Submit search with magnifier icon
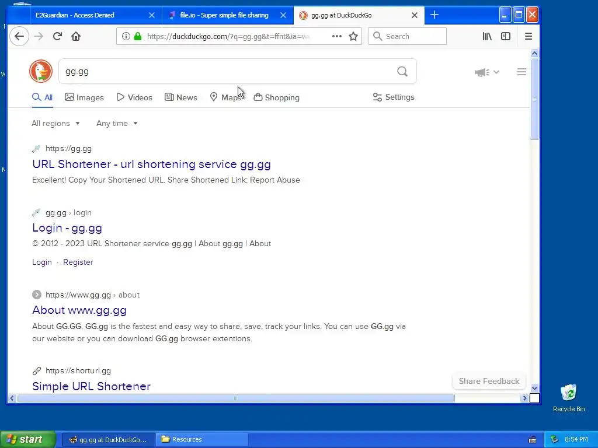The height and width of the screenshot is (448, 598). [402, 71]
